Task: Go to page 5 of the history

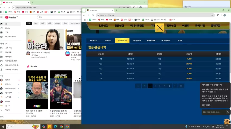Action: click(169, 86)
